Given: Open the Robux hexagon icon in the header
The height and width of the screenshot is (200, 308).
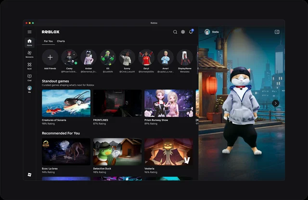Looking at the screenshot, I should [x=183, y=32].
